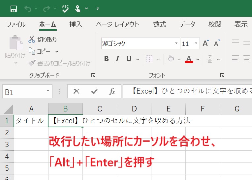Click the 貼り付け clipboard icon
This screenshot has height=180, width=252.
coord(16,43)
